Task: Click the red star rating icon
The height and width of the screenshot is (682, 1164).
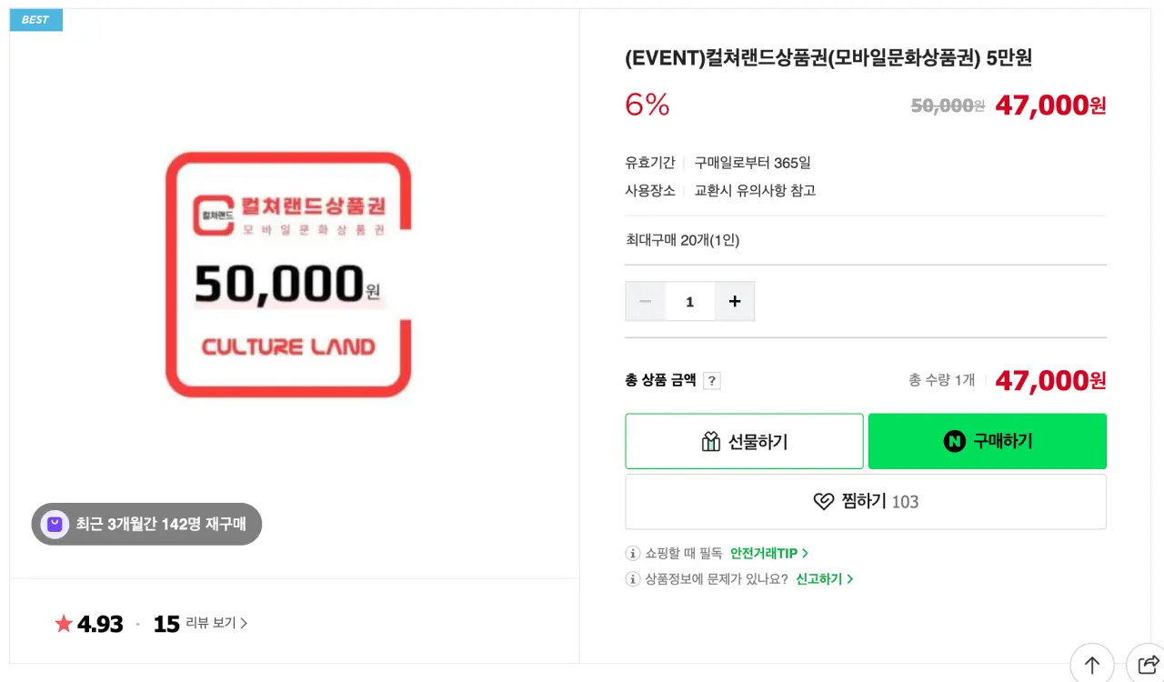Action: point(64,624)
